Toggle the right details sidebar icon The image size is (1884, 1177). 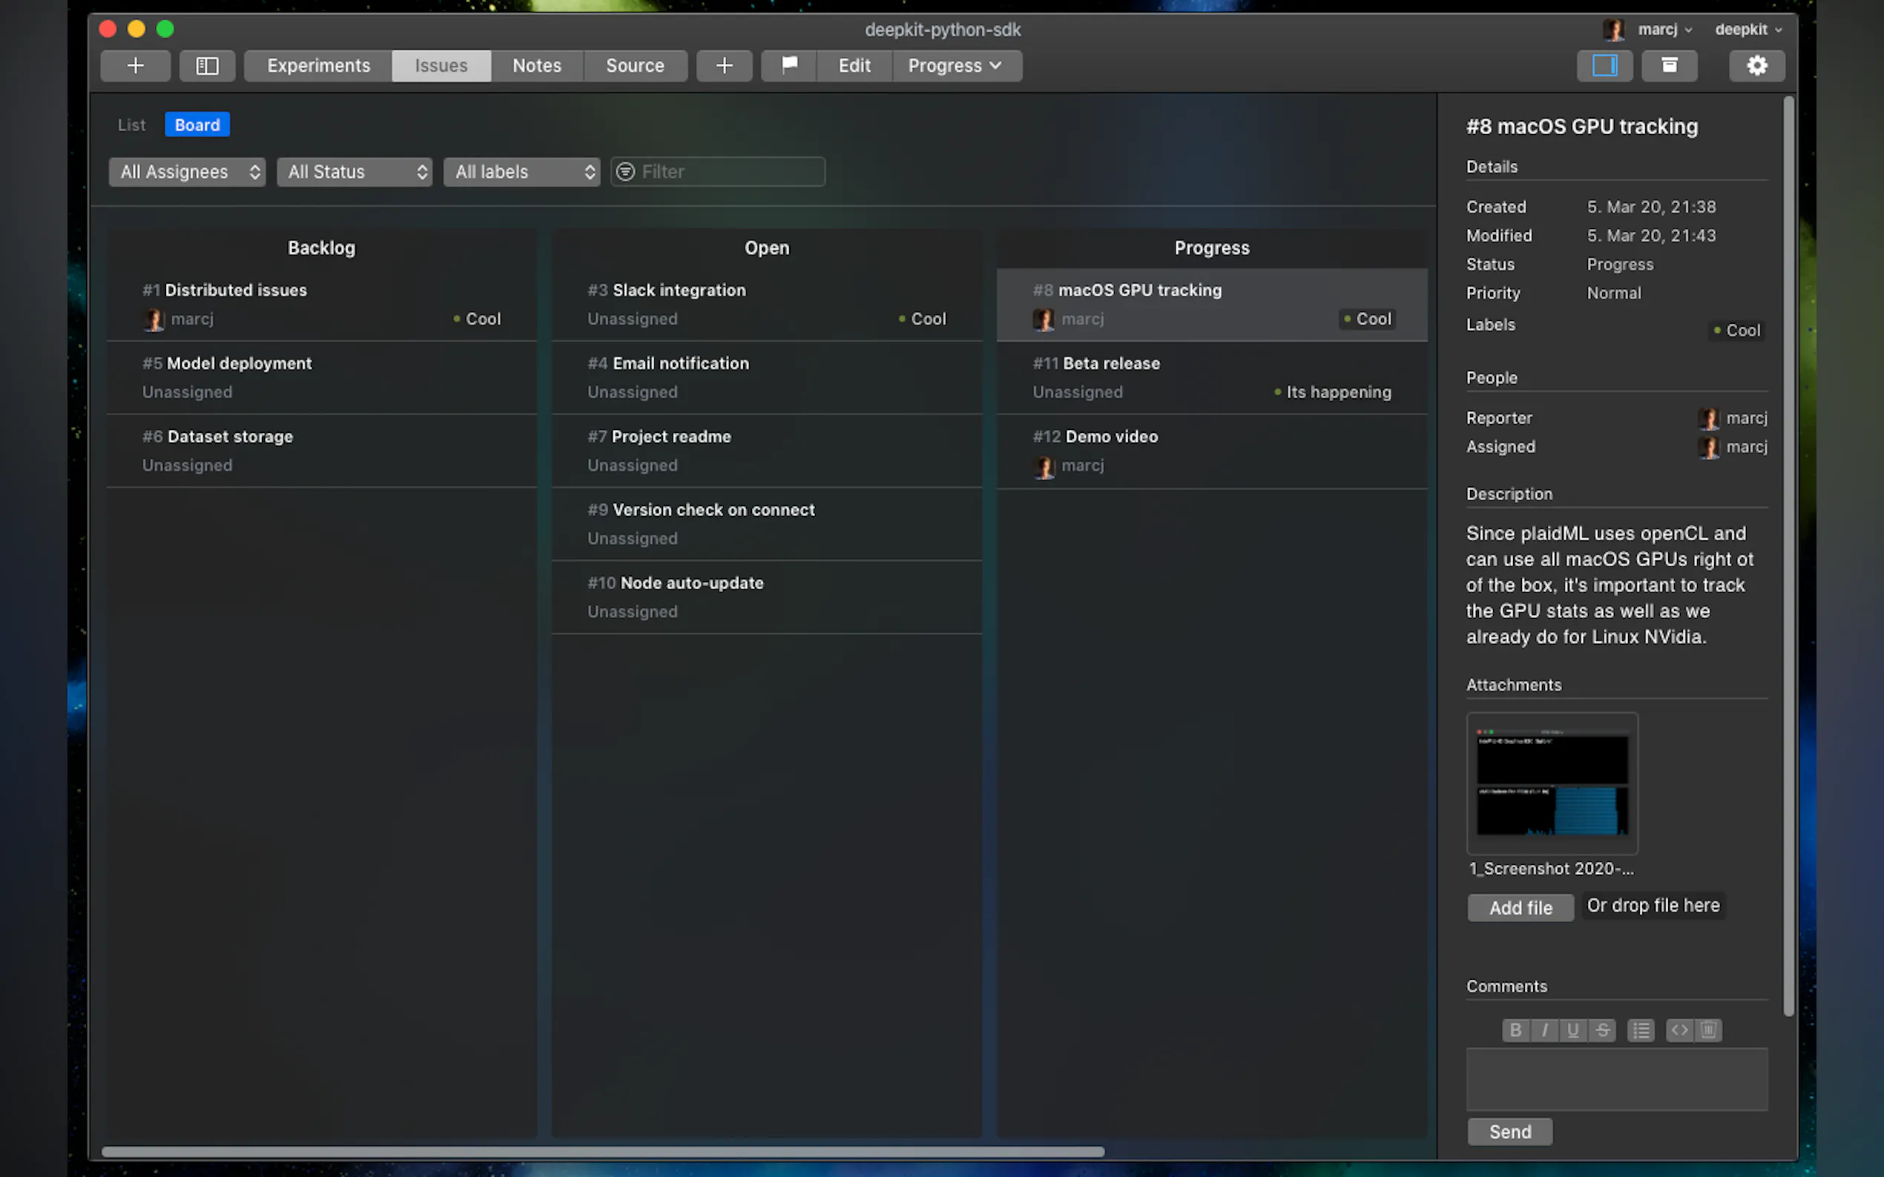pyautogui.click(x=1604, y=65)
